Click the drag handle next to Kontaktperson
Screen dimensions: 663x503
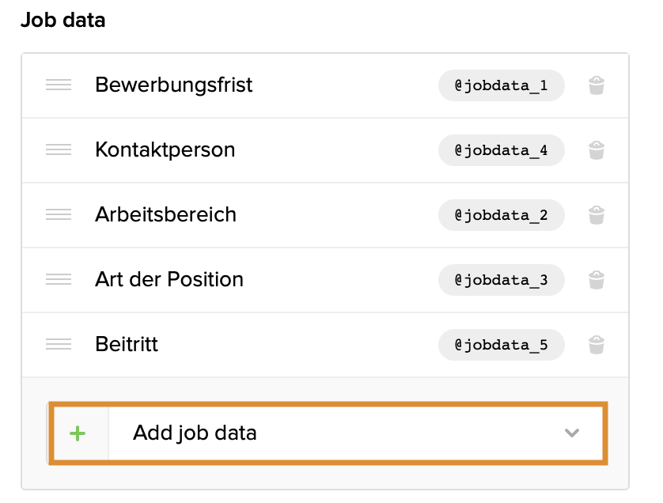click(x=59, y=150)
